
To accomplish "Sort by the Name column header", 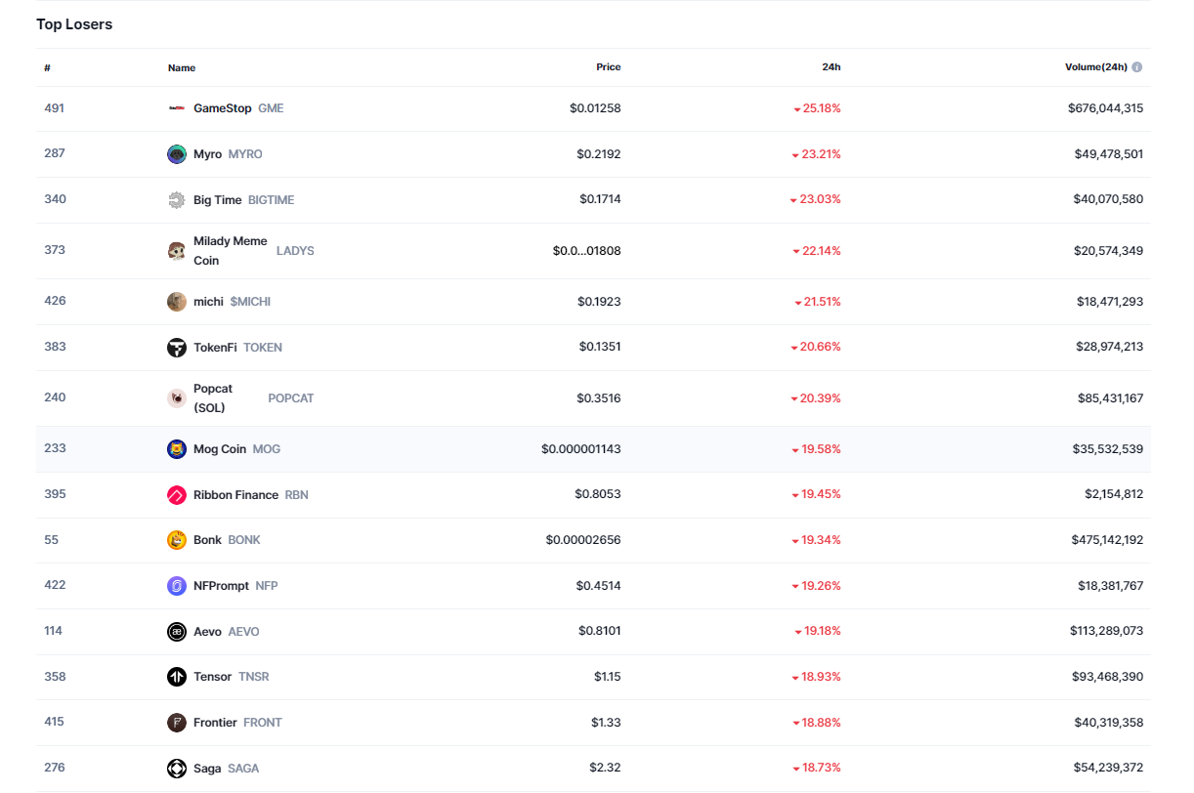I will tap(182, 68).
